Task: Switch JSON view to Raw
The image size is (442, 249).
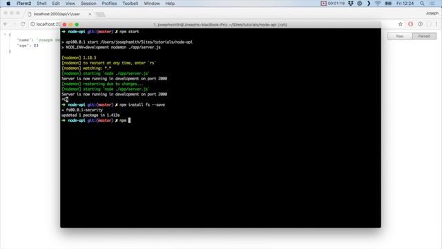Action: coord(400,36)
